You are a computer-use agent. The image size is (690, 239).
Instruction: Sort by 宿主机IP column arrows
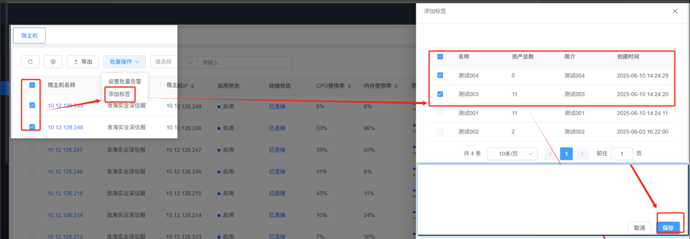pyautogui.click(x=192, y=86)
